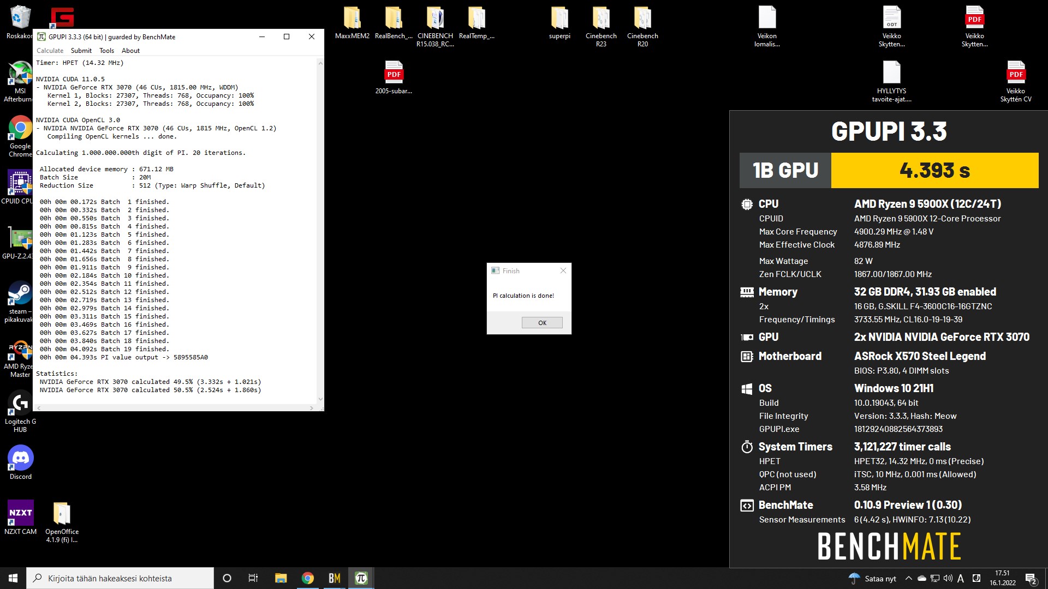Open Veikko Skyttén CV PDF

coord(1016,81)
